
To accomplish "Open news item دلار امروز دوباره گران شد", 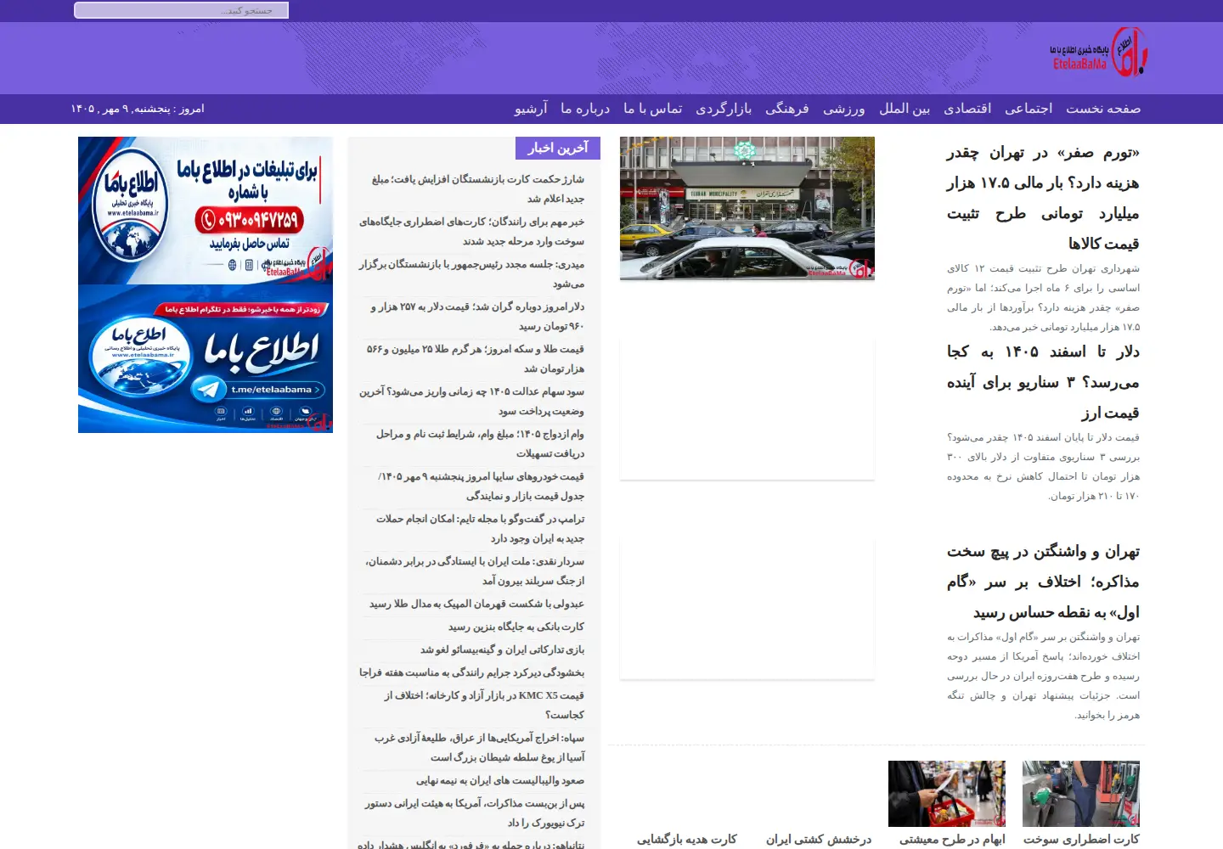I will click(x=477, y=316).
